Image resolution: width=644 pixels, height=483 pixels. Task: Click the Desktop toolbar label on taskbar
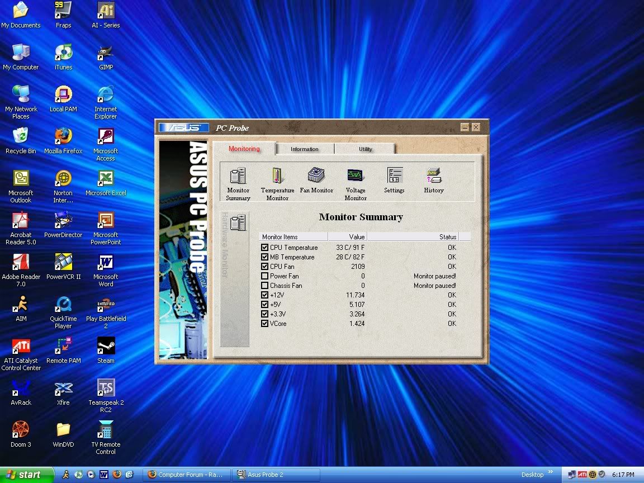532,475
